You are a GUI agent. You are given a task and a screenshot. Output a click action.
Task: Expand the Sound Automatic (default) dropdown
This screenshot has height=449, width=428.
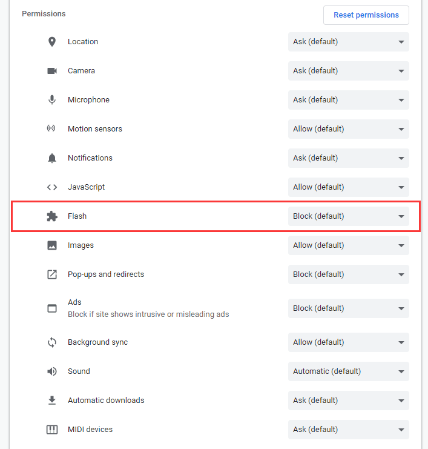349,371
